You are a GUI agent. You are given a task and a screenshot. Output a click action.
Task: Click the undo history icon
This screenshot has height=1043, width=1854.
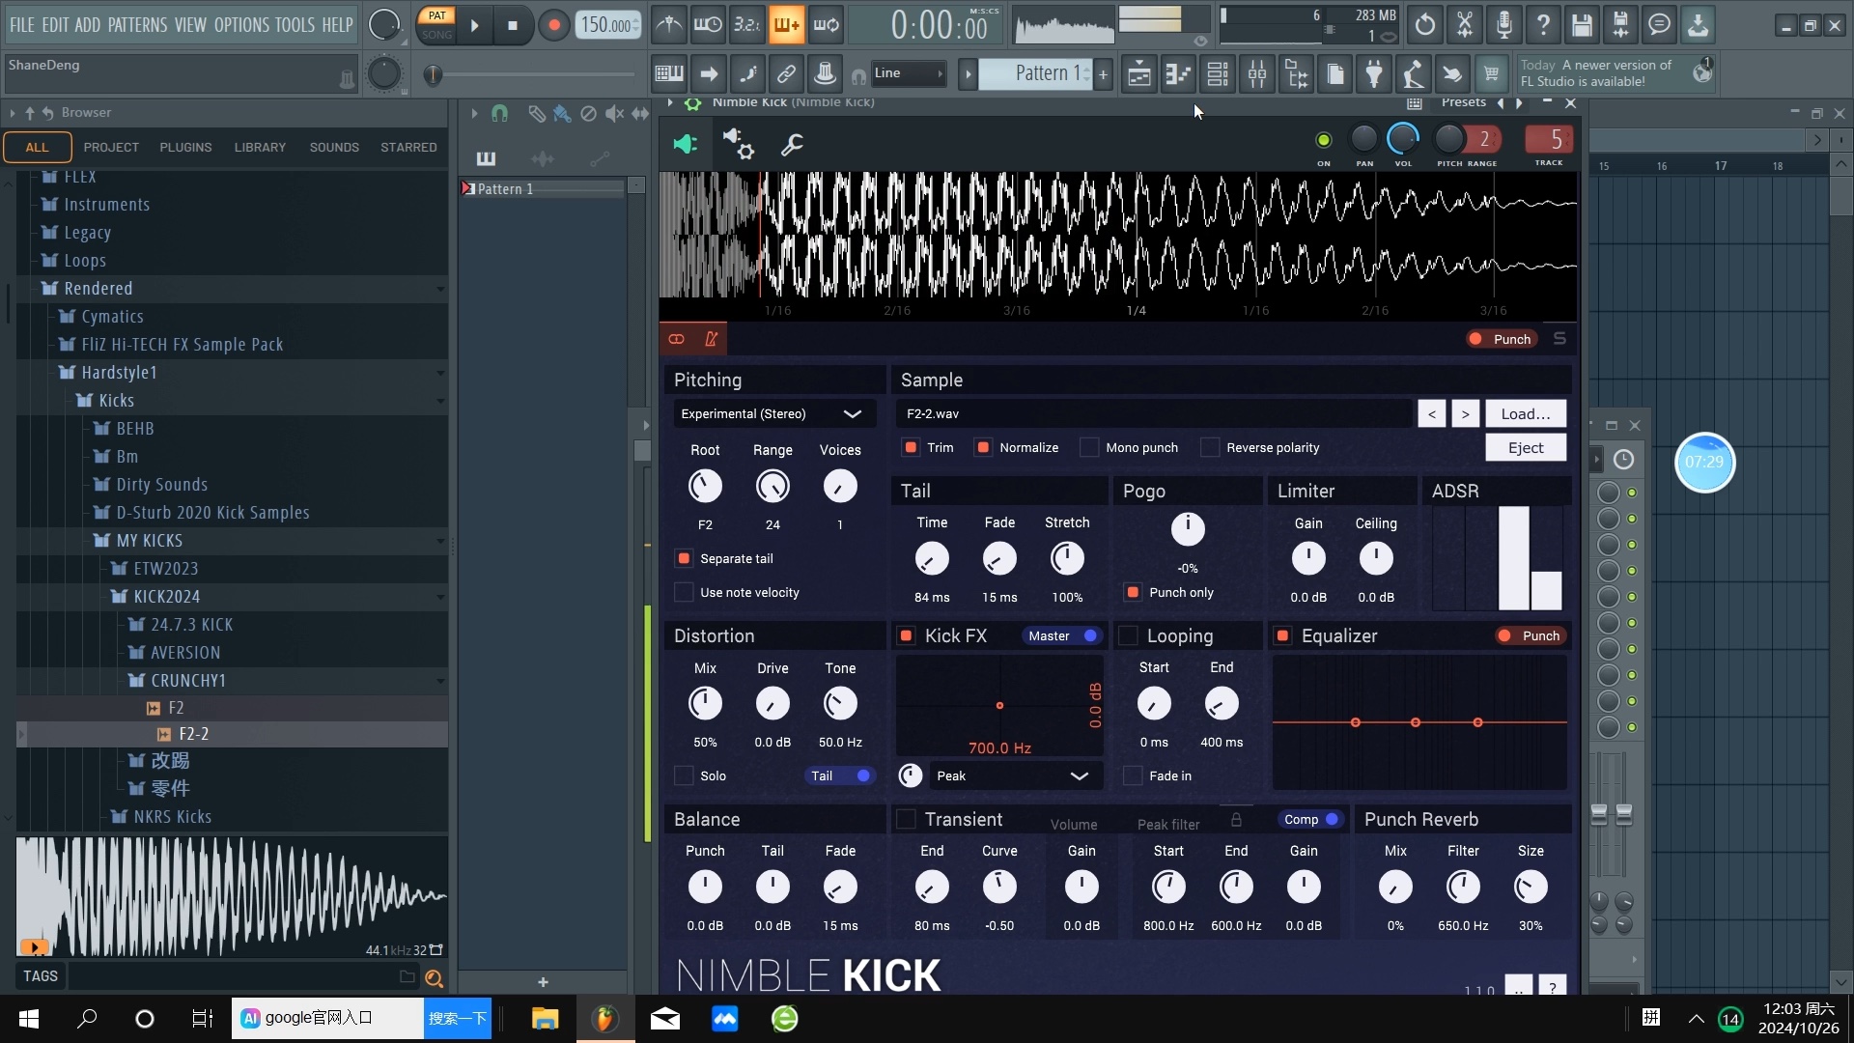(1425, 25)
